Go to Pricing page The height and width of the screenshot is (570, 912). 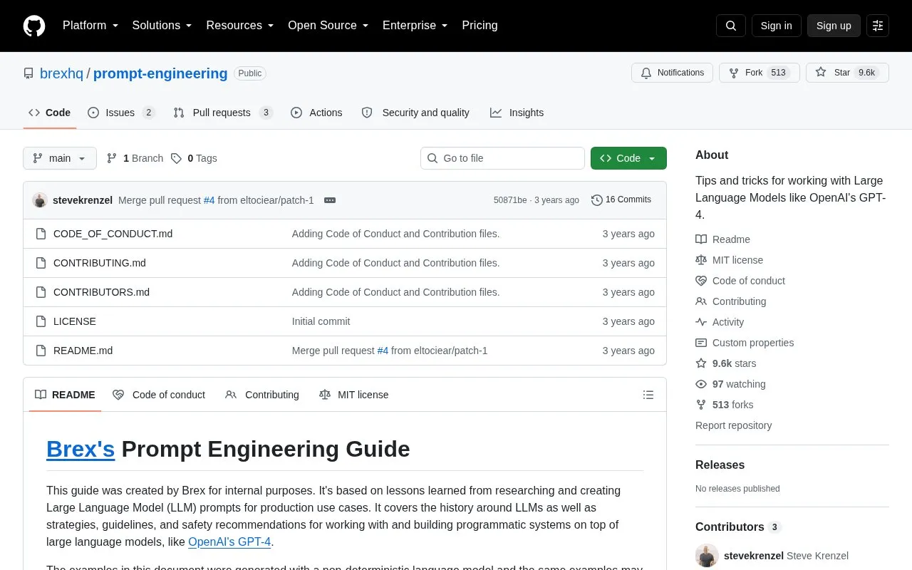(x=480, y=26)
